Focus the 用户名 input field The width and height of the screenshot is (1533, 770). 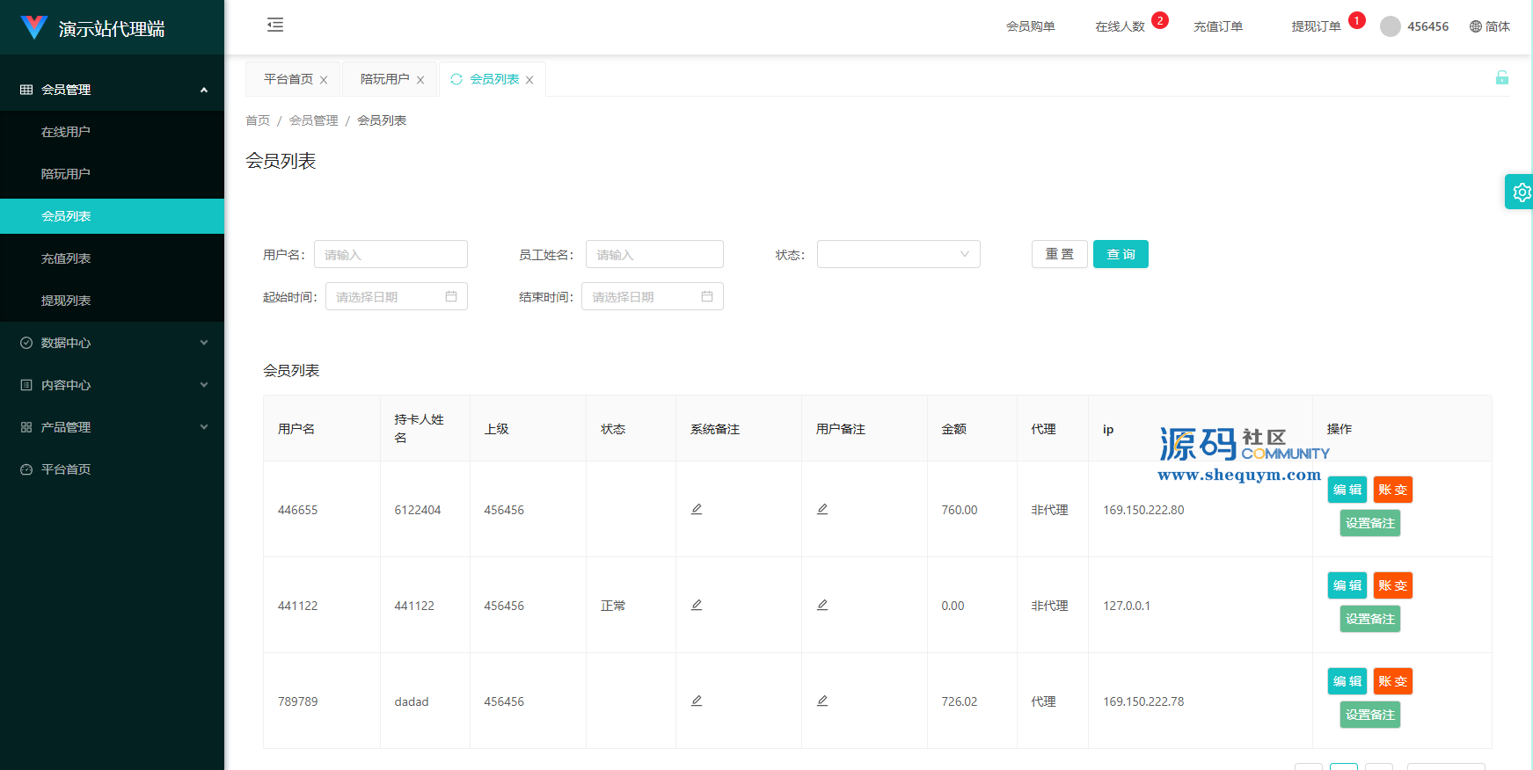click(x=391, y=254)
